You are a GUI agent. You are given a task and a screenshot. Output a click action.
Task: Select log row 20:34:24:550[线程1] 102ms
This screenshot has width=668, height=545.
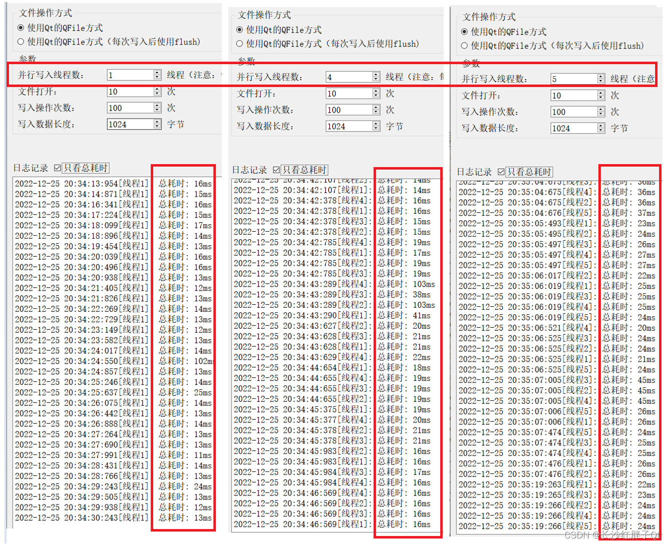(x=113, y=361)
